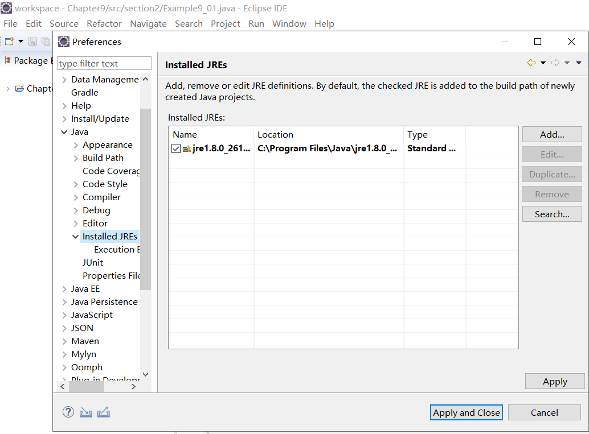Expand the Appearance node under Java
The width and height of the screenshot is (589, 434).
(76, 145)
